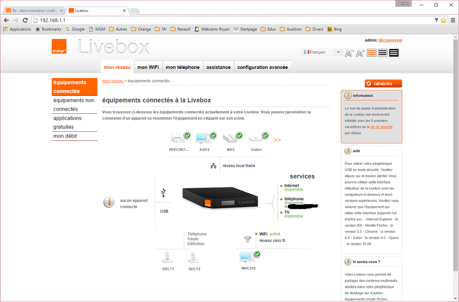Open the HPEC9A7 printer device icon
Screen dimensions: 459x302
[x=178, y=138]
